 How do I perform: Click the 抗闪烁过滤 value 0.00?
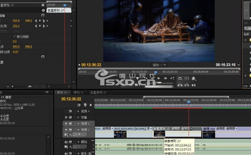[15, 52]
